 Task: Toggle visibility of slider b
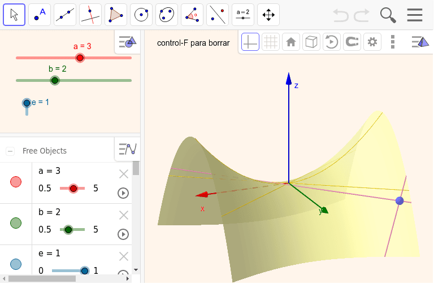(16, 223)
